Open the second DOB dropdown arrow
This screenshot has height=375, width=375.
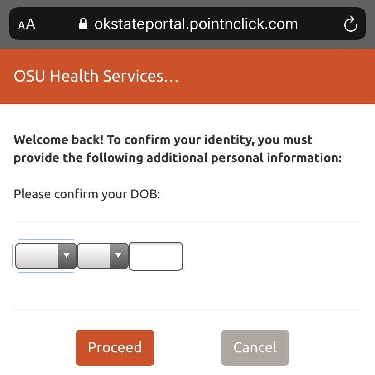(119, 256)
